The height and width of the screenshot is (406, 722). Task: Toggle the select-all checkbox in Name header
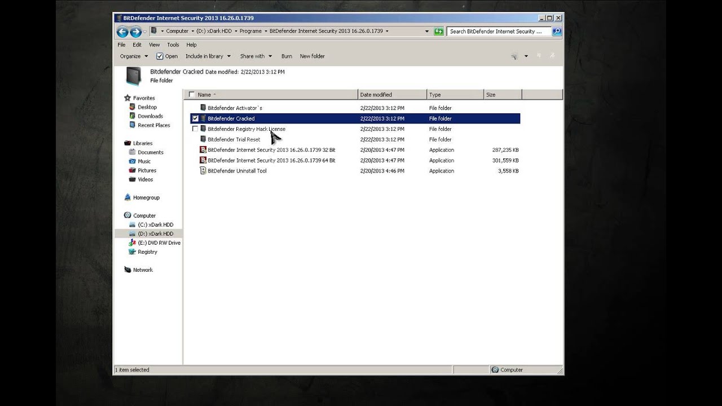[x=192, y=95]
